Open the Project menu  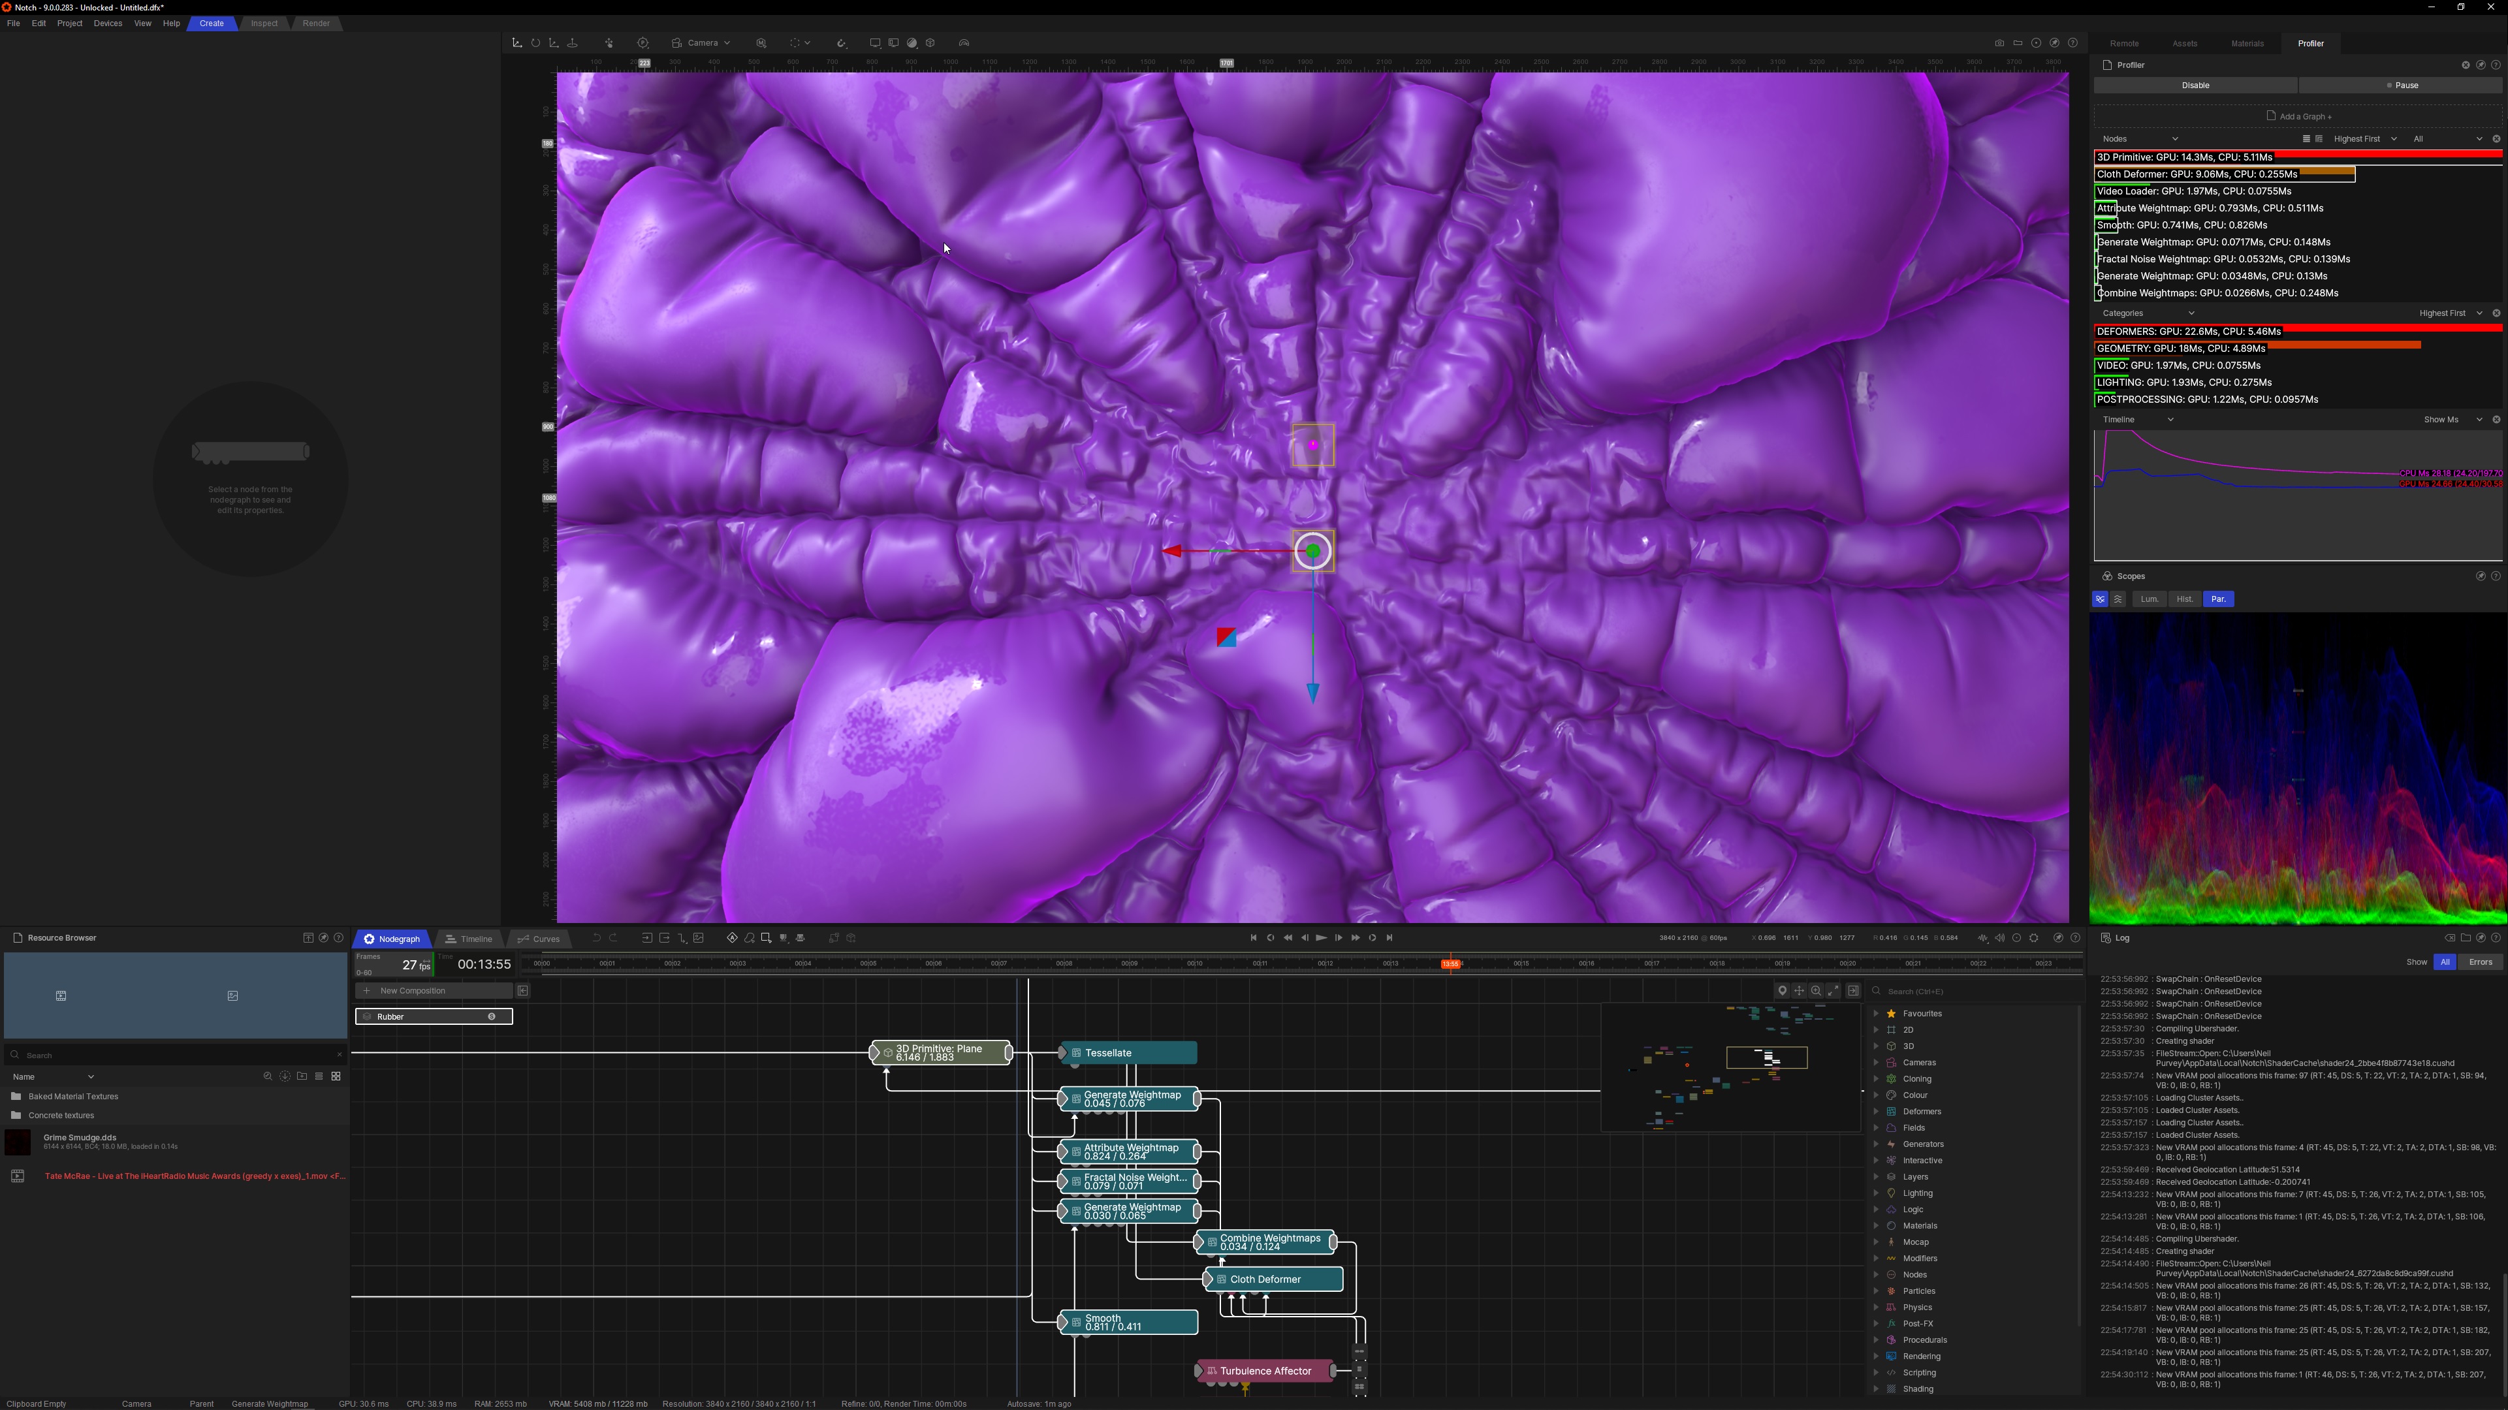(x=69, y=23)
